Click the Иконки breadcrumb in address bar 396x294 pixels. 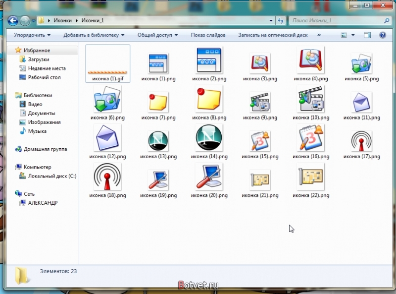pyautogui.click(x=62, y=20)
